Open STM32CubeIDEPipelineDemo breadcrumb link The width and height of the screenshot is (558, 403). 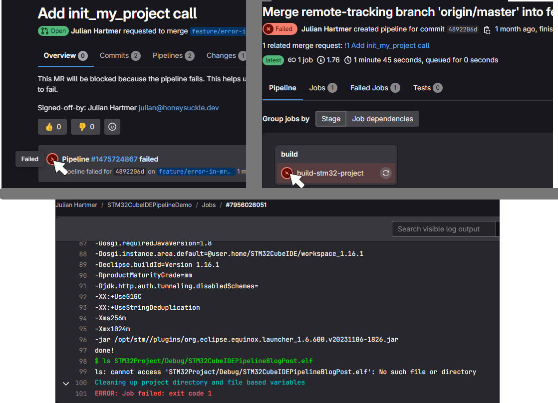tap(149, 205)
